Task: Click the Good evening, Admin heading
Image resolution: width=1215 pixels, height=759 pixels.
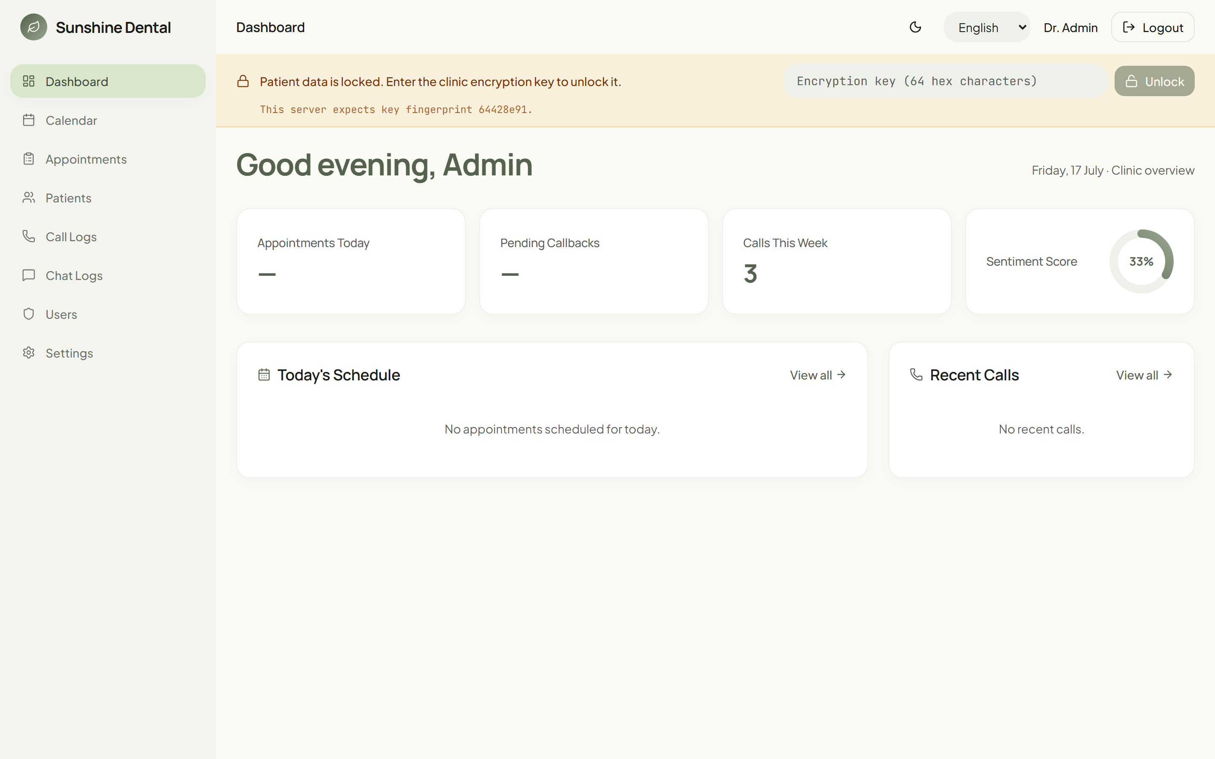Action: [384, 164]
